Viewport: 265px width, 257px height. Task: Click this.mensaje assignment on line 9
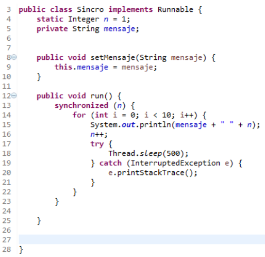(x=106, y=67)
